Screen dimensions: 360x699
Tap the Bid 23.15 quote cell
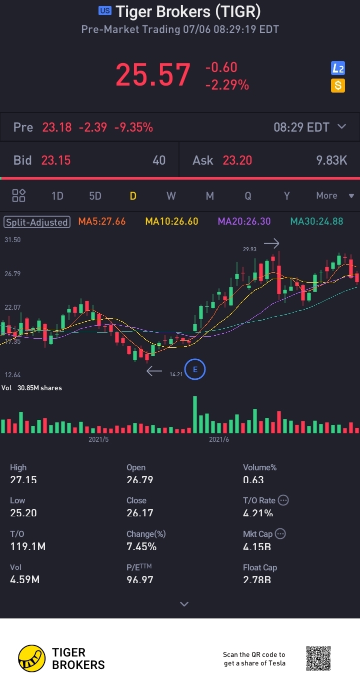click(x=89, y=160)
